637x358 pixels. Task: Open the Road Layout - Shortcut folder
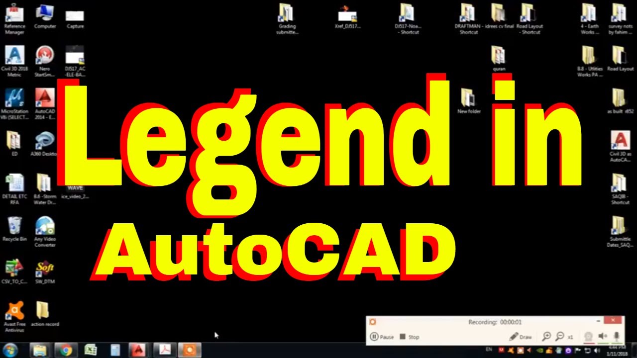coord(529,19)
